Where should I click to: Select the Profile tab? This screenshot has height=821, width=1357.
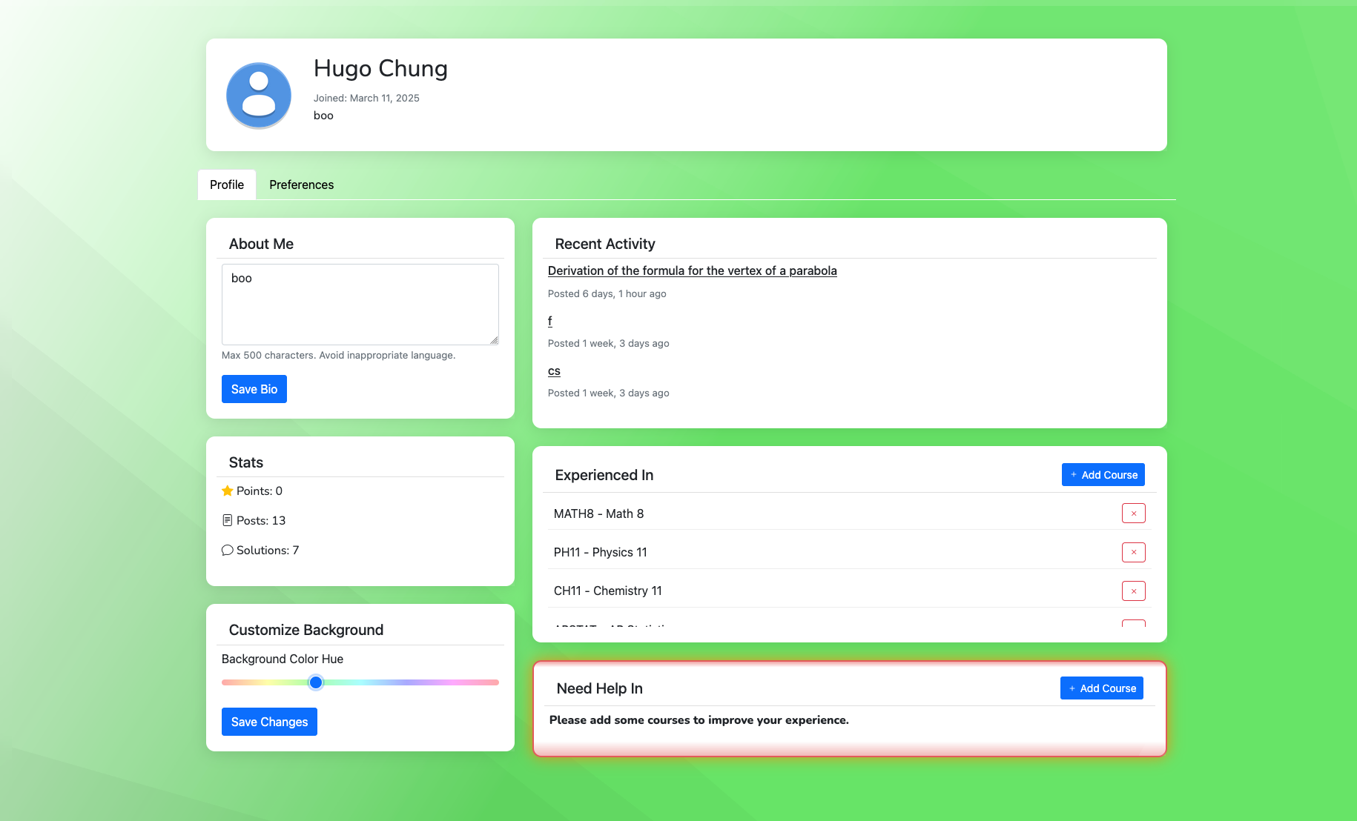pos(226,185)
